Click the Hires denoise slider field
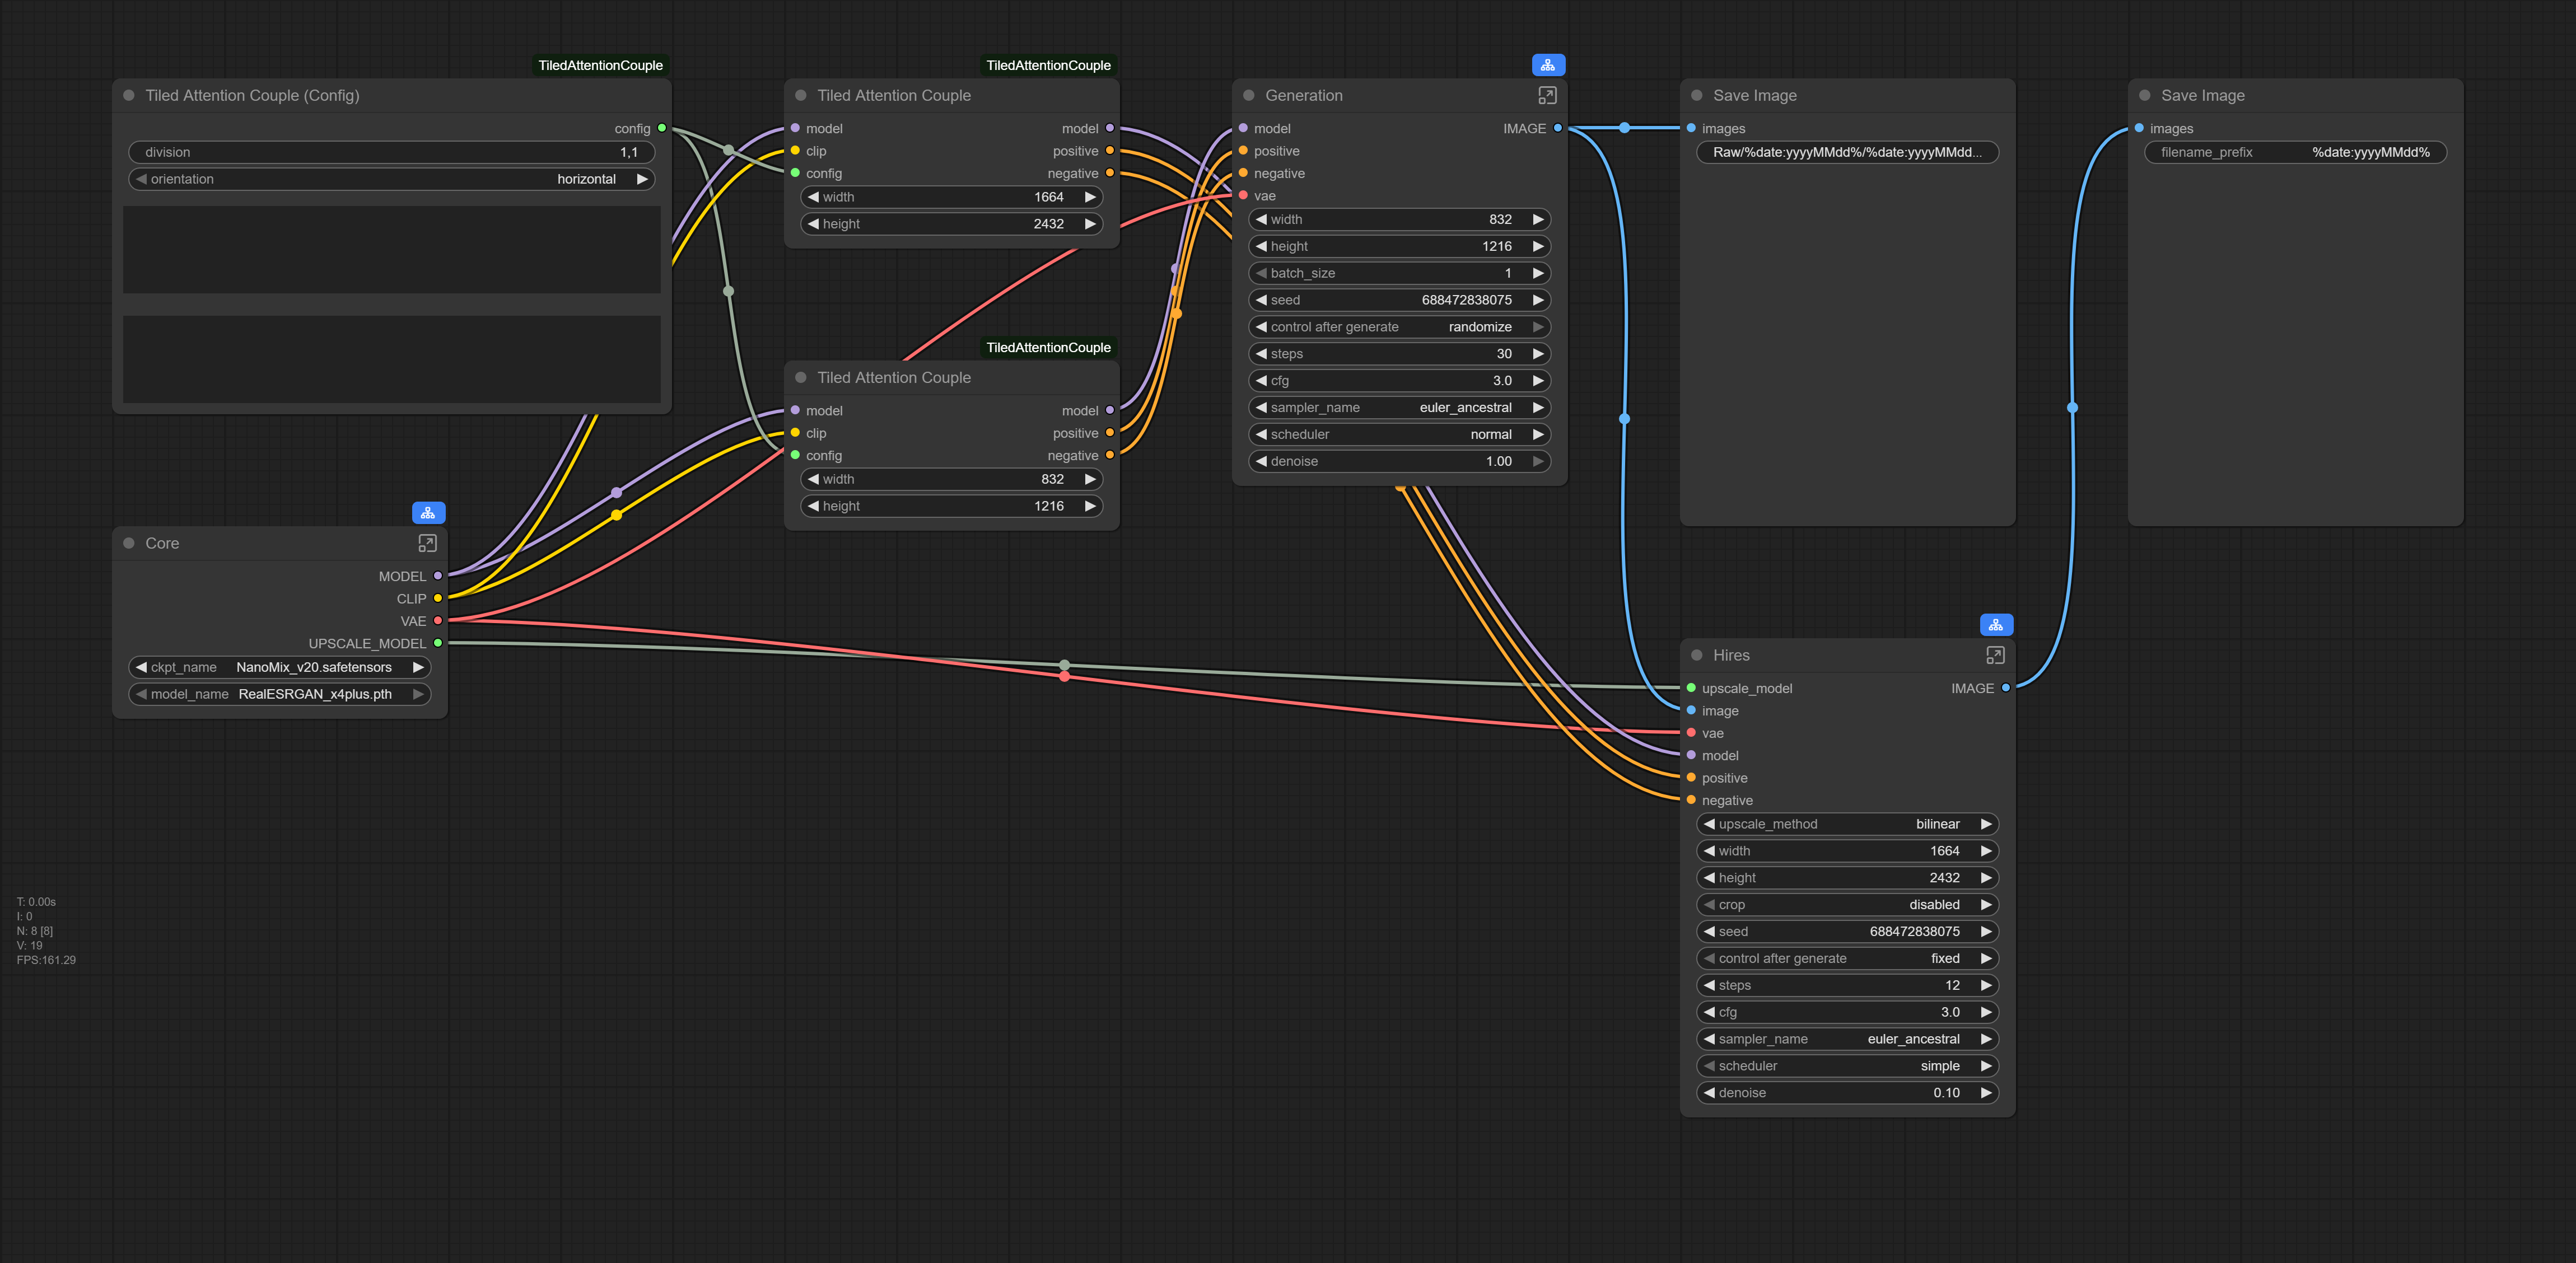Viewport: 2576px width, 1263px height. [1847, 1093]
